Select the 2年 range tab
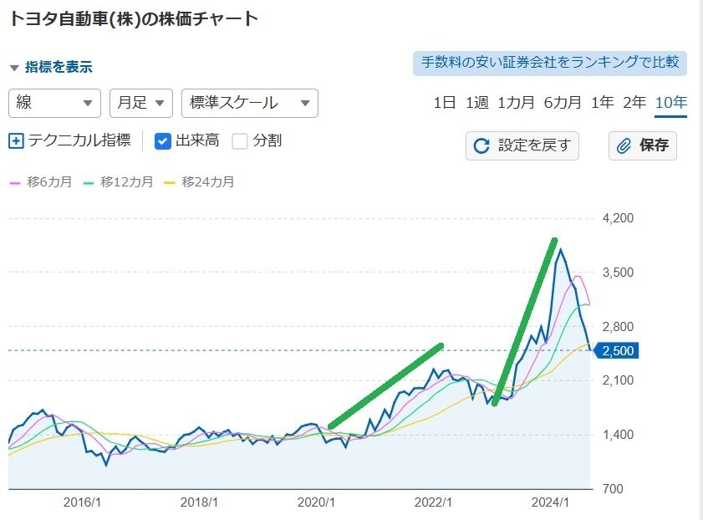703x520 pixels. pyautogui.click(x=634, y=103)
